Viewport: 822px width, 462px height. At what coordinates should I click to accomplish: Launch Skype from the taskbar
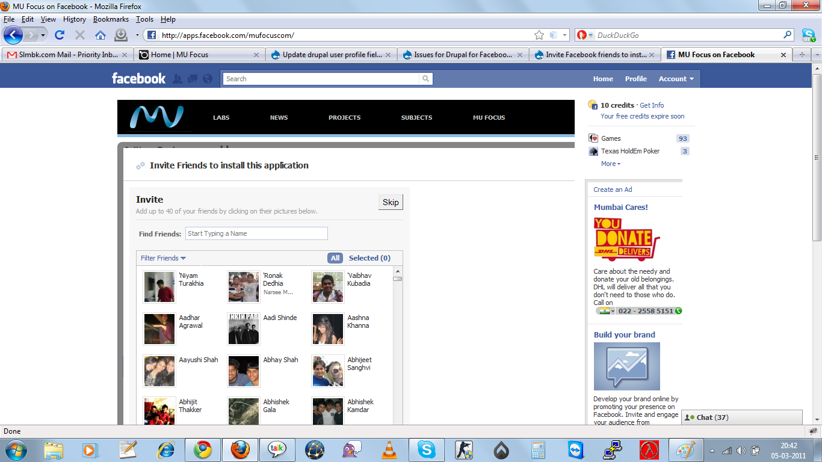tap(426, 449)
